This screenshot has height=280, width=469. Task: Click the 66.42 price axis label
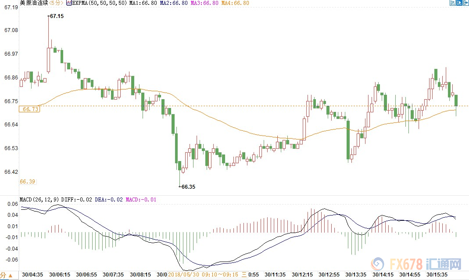tap(11, 172)
